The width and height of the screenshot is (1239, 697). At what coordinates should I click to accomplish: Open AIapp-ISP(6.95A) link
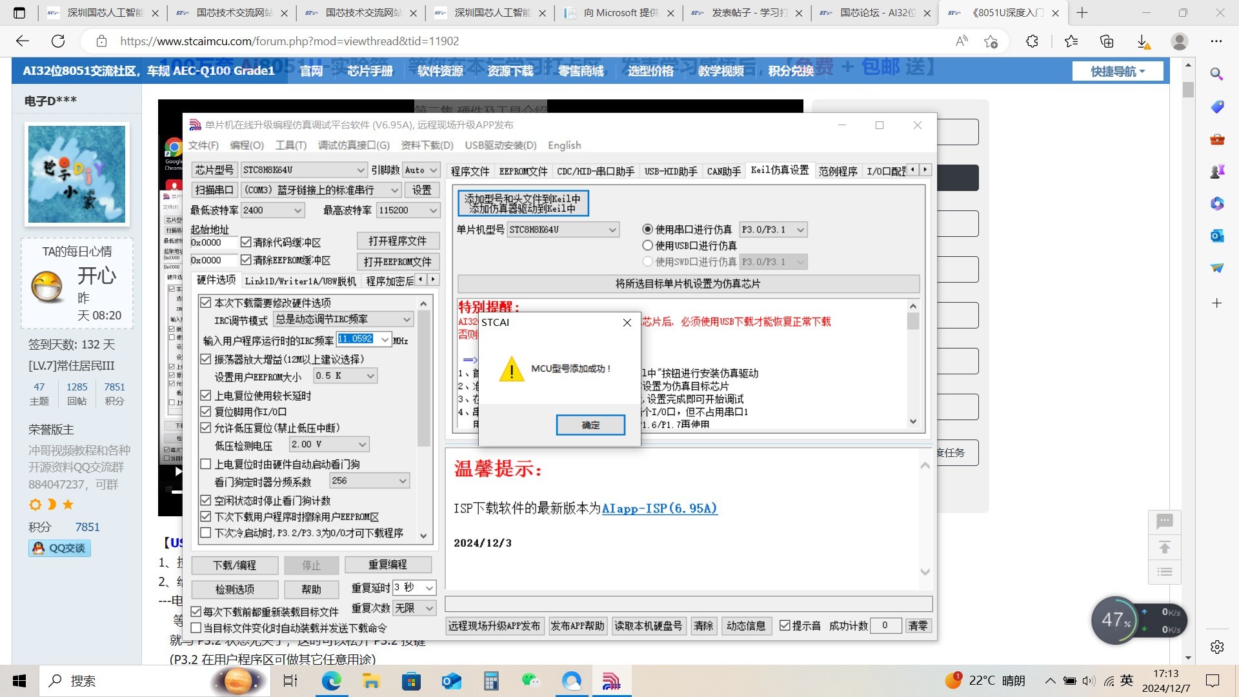(x=660, y=509)
